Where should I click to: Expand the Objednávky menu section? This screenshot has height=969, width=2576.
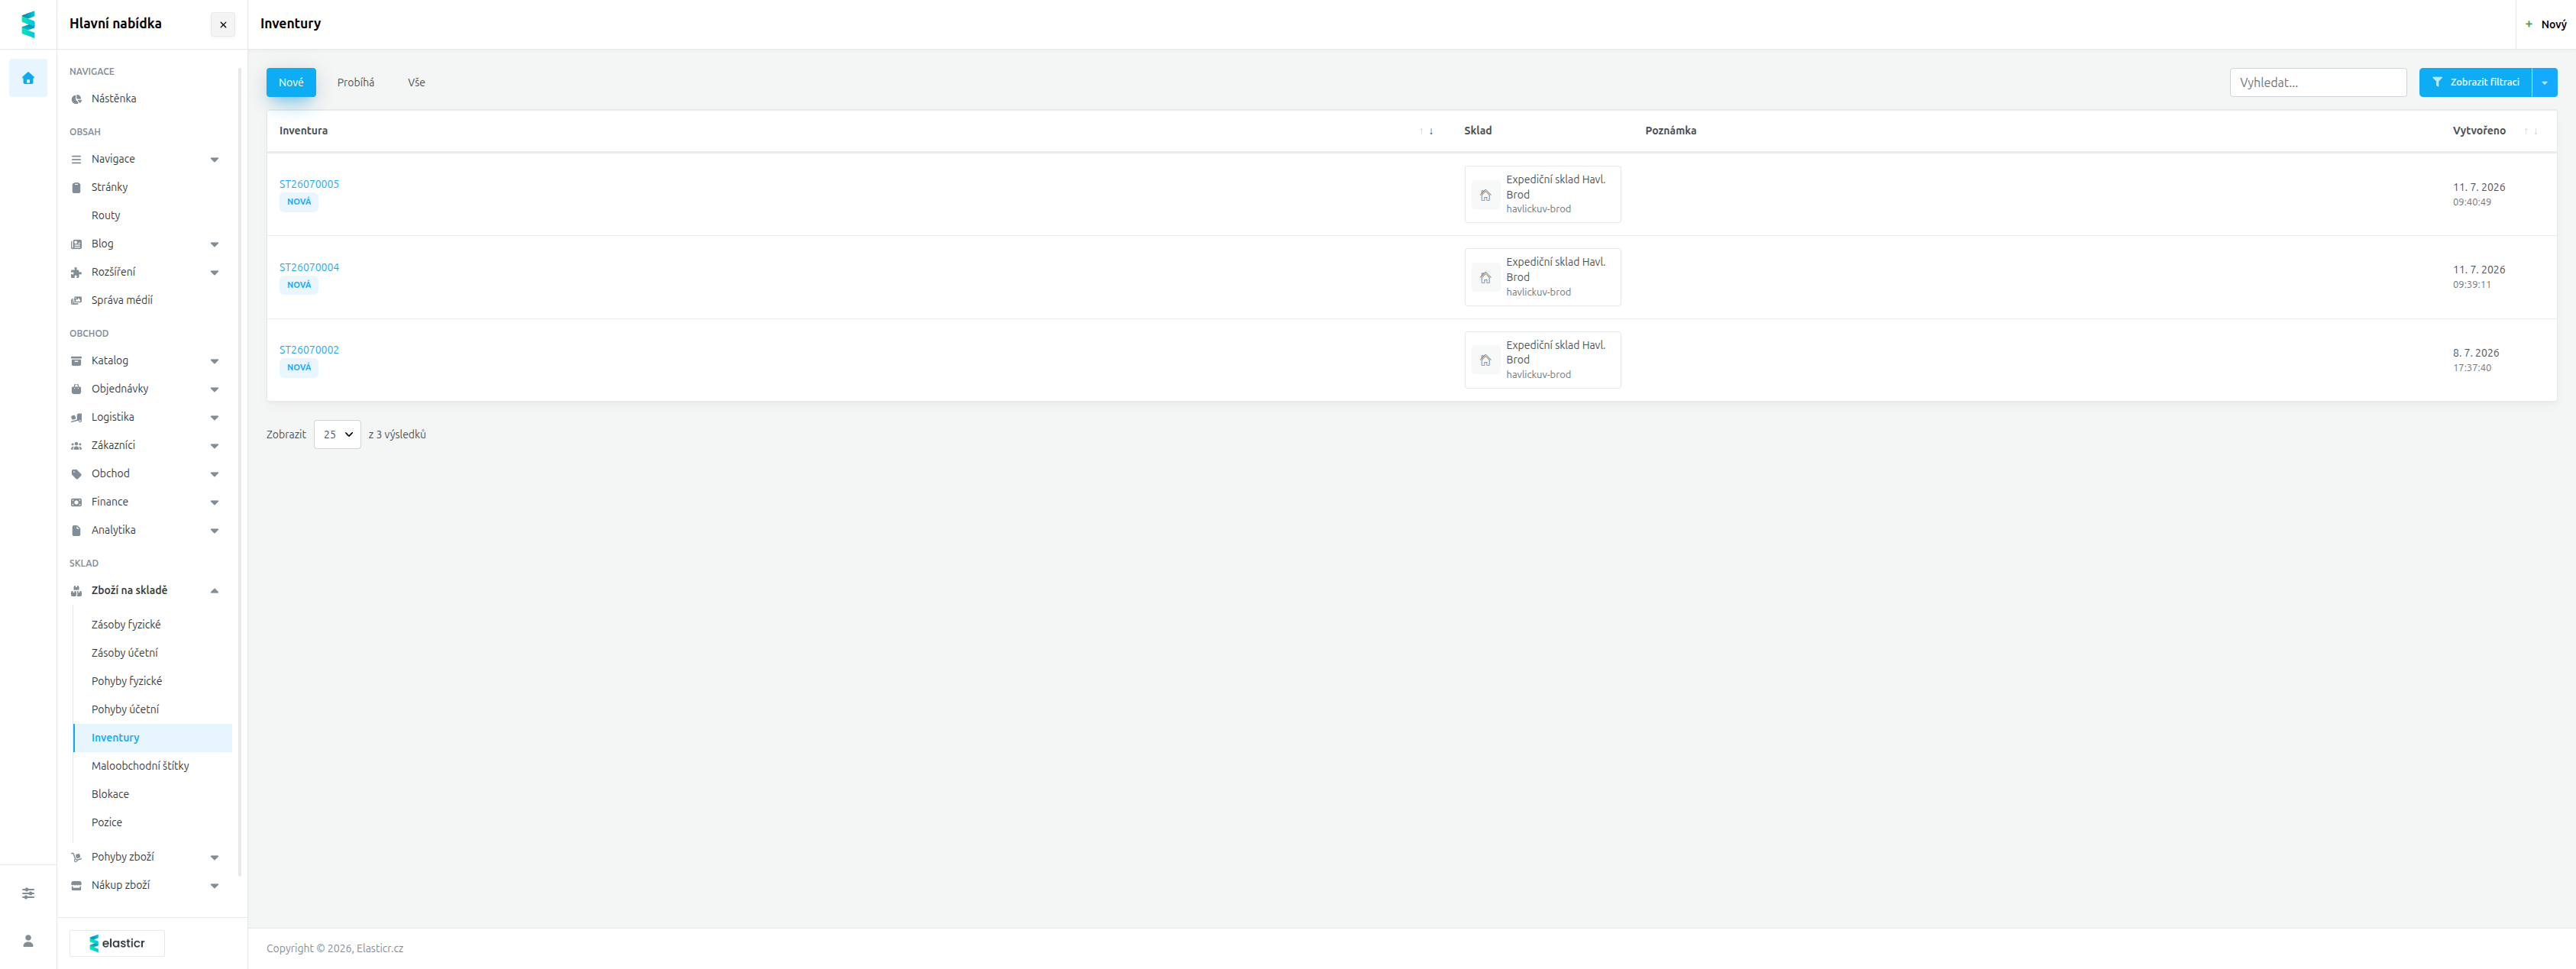point(145,389)
